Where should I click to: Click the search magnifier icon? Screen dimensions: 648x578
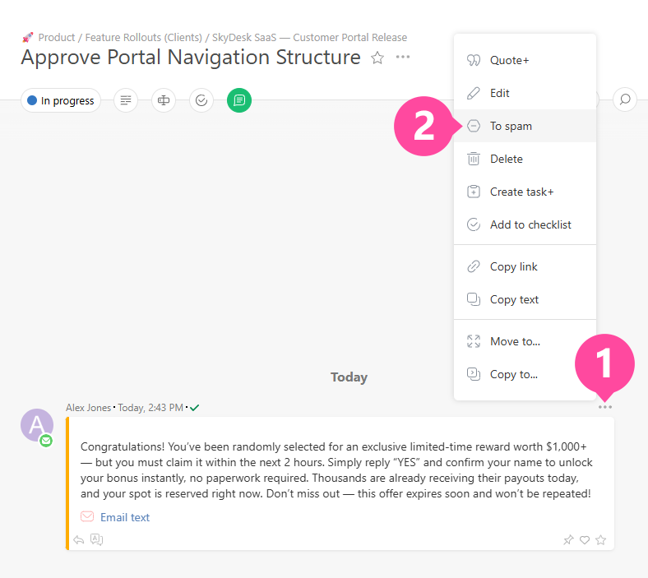pyautogui.click(x=625, y=100)
